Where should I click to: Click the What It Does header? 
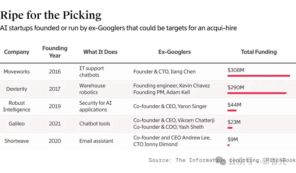click(100, 52)
